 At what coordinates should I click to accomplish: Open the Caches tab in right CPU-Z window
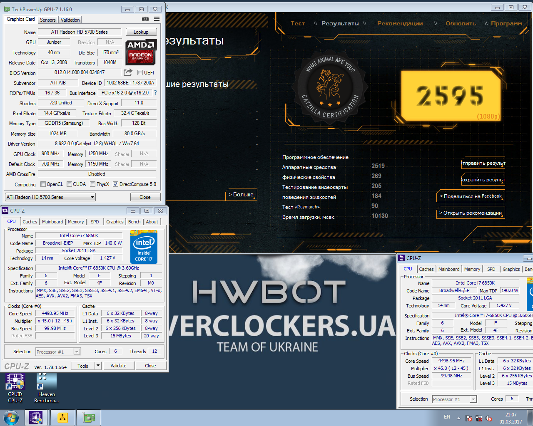point(426,269)
